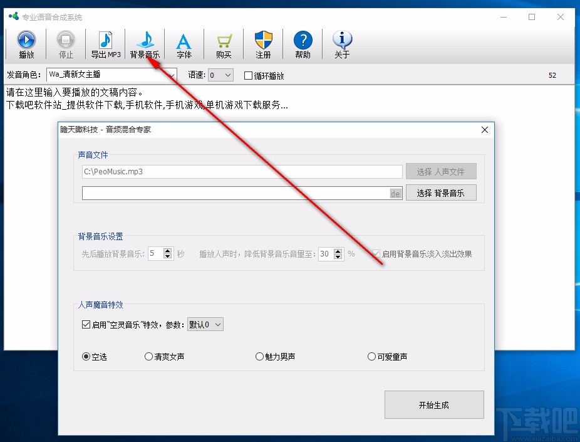Toggle 启用背景音乐淡入淡出效果 checkbox
Image resolution: width=580 pixels, height=442 pixels.
pyautogui.click(x=376, y=254)
